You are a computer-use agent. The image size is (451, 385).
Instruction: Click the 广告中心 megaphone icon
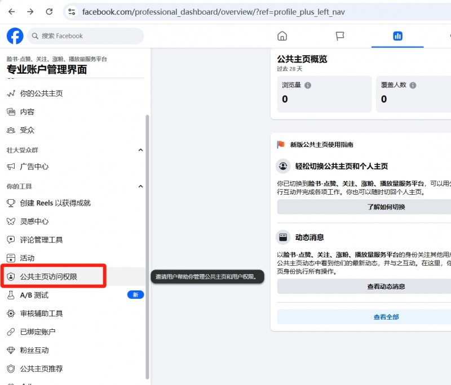11,167
